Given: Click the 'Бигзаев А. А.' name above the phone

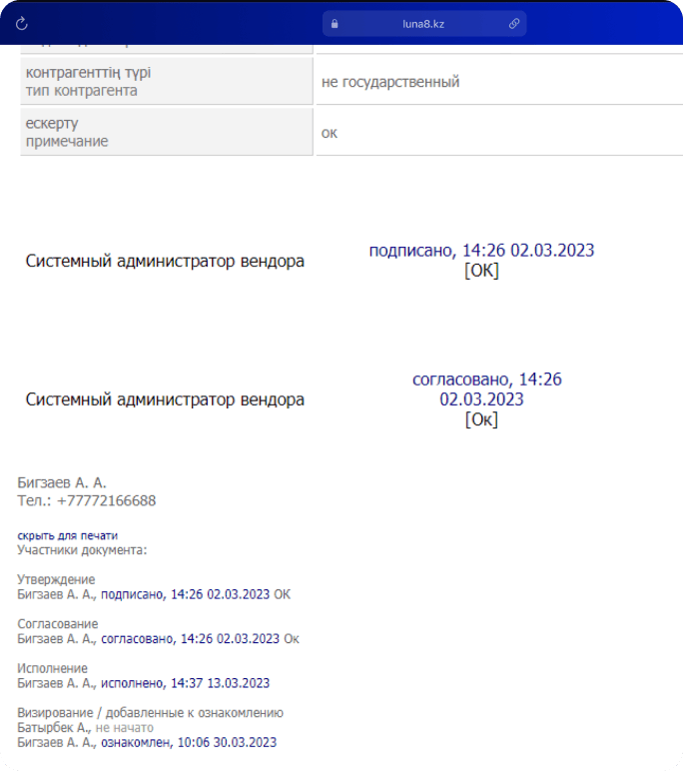Looking at the screenshot, I should coord(62,482).
